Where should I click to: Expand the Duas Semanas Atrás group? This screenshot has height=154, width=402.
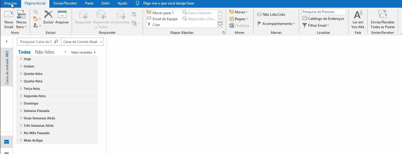point(57,118)
